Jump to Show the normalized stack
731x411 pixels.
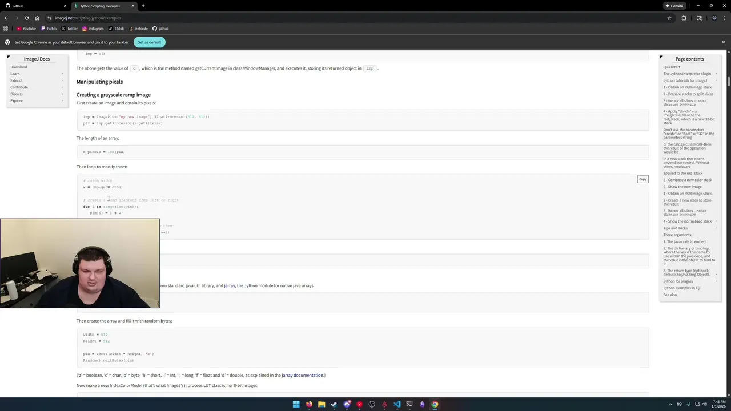click(x=688, y=221)
